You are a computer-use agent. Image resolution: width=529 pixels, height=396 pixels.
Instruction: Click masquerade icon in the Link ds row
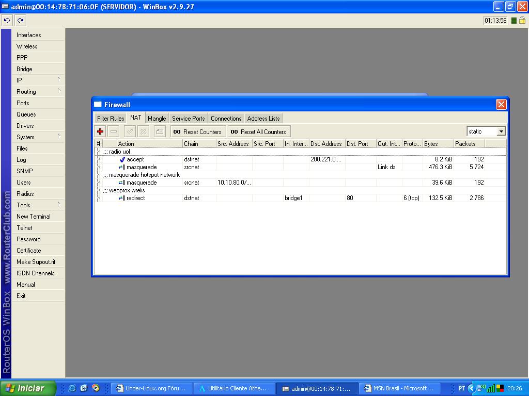click(x=122, y=168)
